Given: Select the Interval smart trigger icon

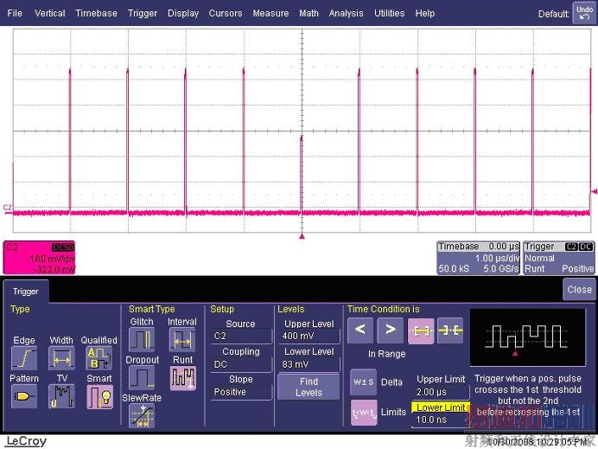Looking at the screenshot, I should [x=182, y=339].
